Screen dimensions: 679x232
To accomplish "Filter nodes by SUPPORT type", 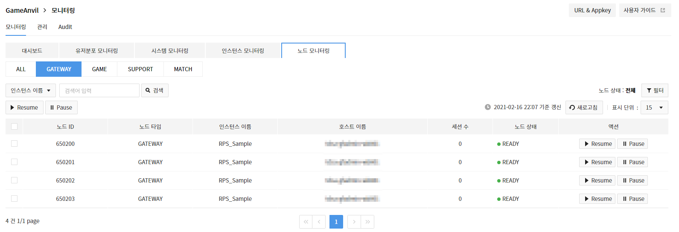I will click(140, 69).
